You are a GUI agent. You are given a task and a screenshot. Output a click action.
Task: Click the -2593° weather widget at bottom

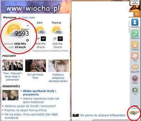[134, 113]
